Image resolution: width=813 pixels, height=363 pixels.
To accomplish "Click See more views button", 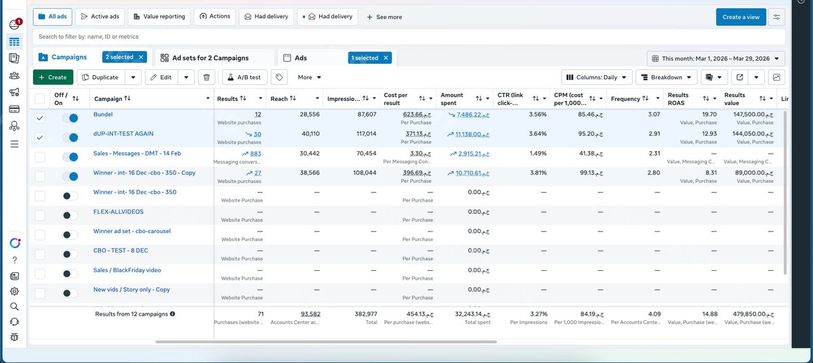I will pyautogui.click(x=385, y=17).
